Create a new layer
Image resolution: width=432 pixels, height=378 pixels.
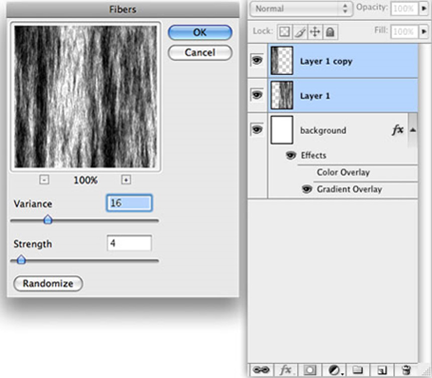[x=381, y=370]
